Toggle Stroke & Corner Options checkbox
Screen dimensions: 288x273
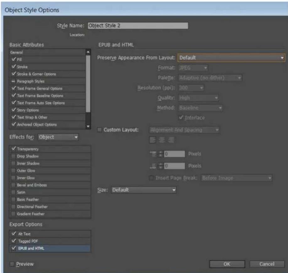click(14, 74)
